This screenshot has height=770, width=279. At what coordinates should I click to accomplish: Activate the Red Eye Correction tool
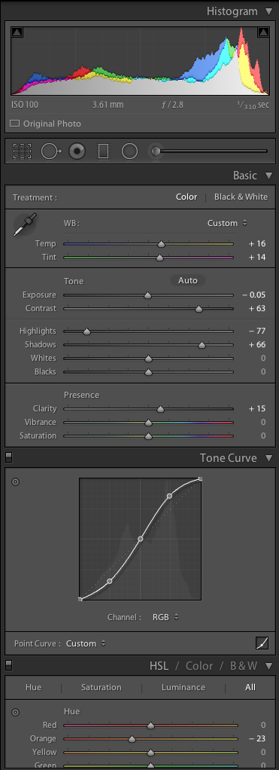point(77,151)
